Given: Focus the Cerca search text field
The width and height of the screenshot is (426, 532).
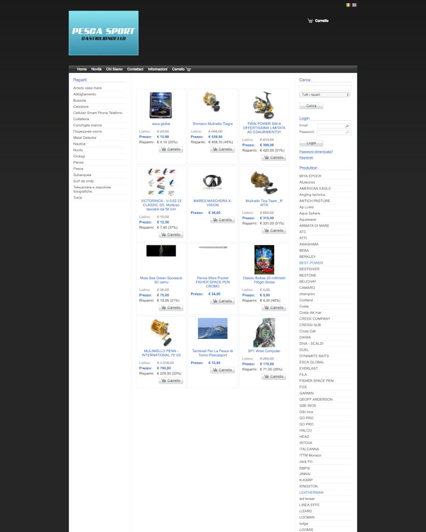Looking at the screenshot, I should tap(325, 88).
